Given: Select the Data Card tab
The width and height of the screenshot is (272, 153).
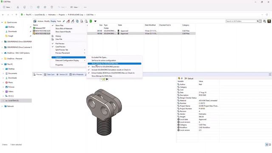Looking at the screenshot, I should coord(49,74).
